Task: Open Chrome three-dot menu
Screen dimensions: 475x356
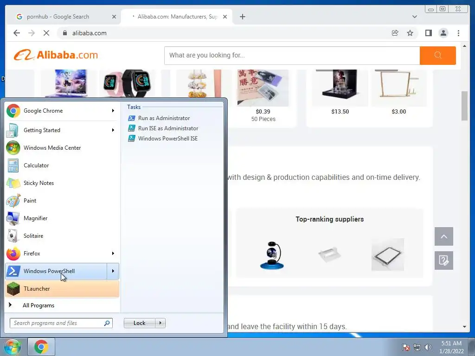Action: [x=458, y=33]
